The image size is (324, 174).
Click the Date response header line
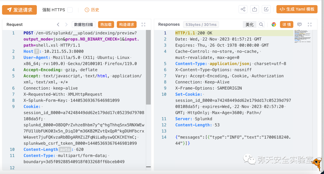click(x=218, y=39)
